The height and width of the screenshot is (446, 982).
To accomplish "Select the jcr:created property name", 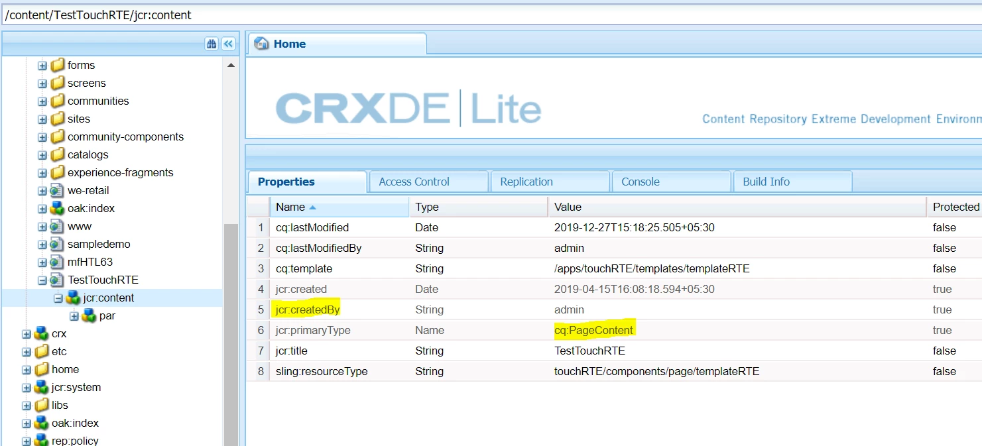I will (x=301, y=289).
